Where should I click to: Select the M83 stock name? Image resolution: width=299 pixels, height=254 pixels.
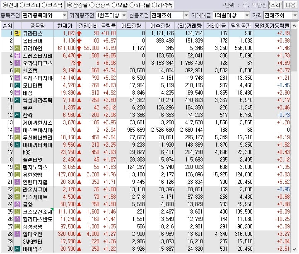click(27, 152)
